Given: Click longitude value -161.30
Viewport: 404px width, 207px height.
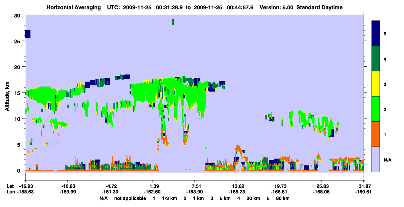Looking at the screenshot, I should [x=110, y=192].
